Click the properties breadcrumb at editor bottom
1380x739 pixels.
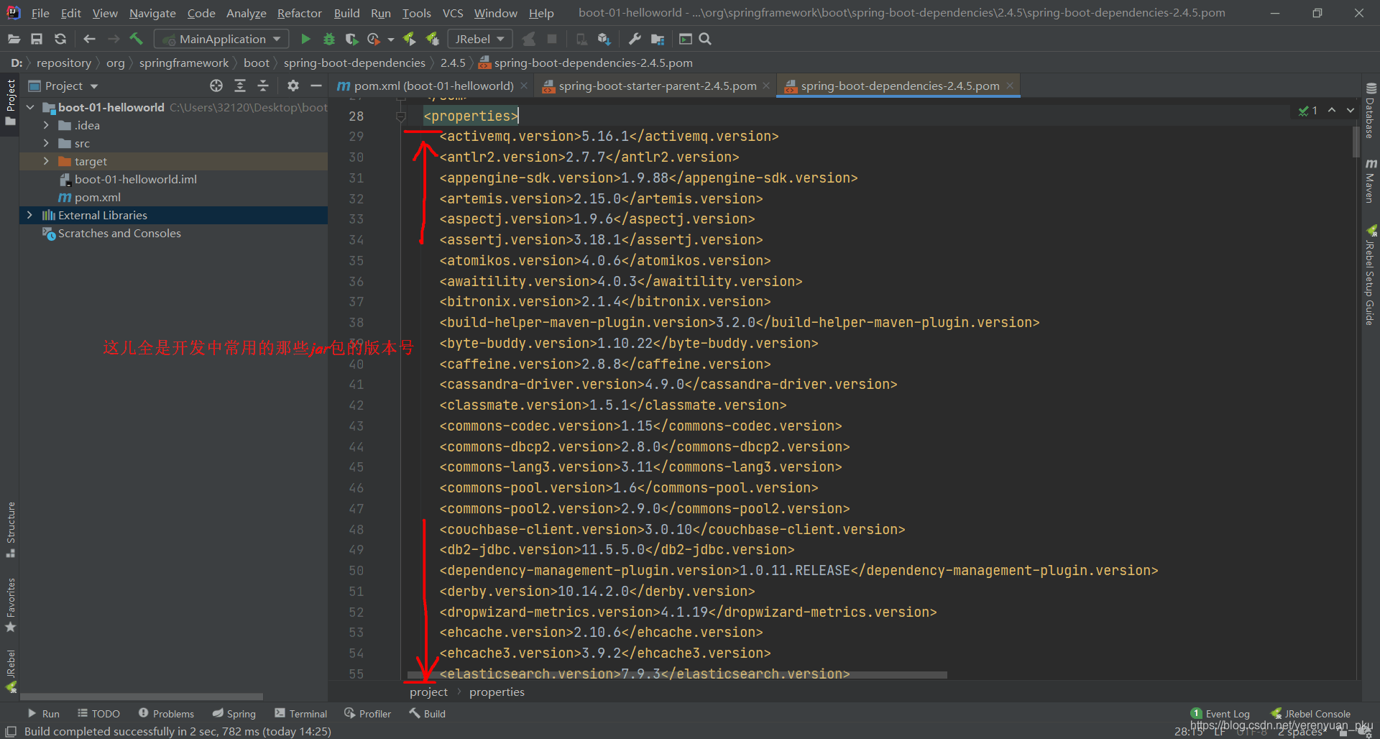pos(497,692)
